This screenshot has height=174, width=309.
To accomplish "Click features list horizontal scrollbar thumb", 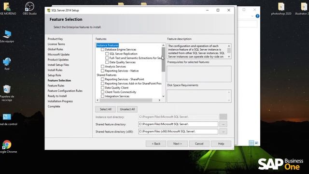I will point(126,100).
